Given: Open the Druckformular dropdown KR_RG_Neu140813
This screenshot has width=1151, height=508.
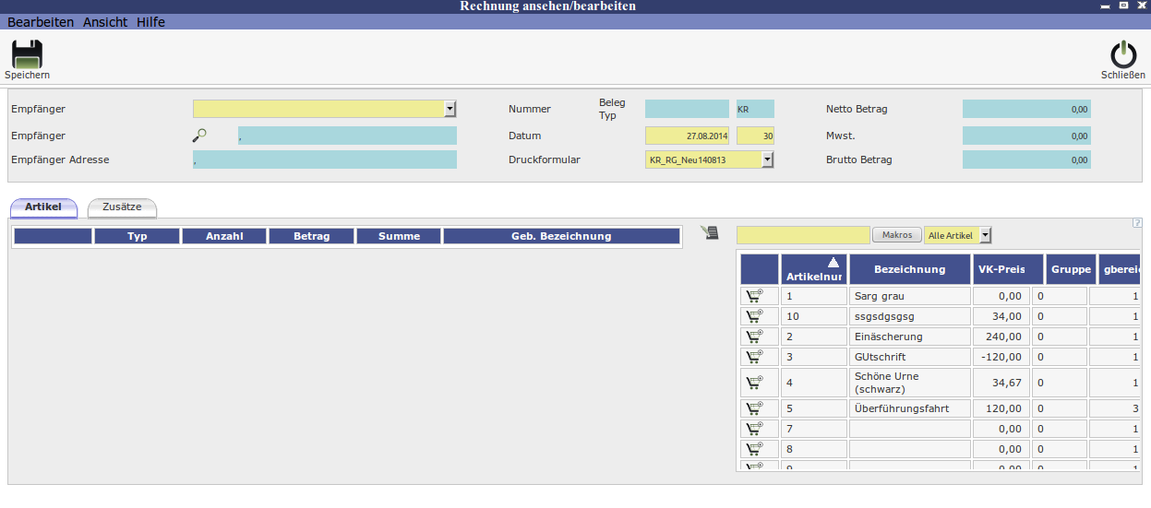Looking at the screenshot, I should 767,159.
